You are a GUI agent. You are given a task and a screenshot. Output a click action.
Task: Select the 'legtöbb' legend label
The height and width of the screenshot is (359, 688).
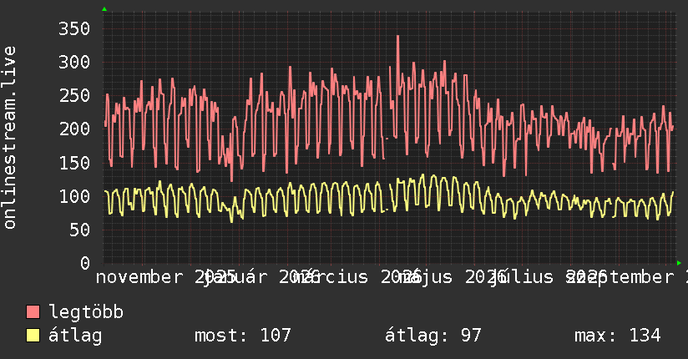[x=86, y=312]
